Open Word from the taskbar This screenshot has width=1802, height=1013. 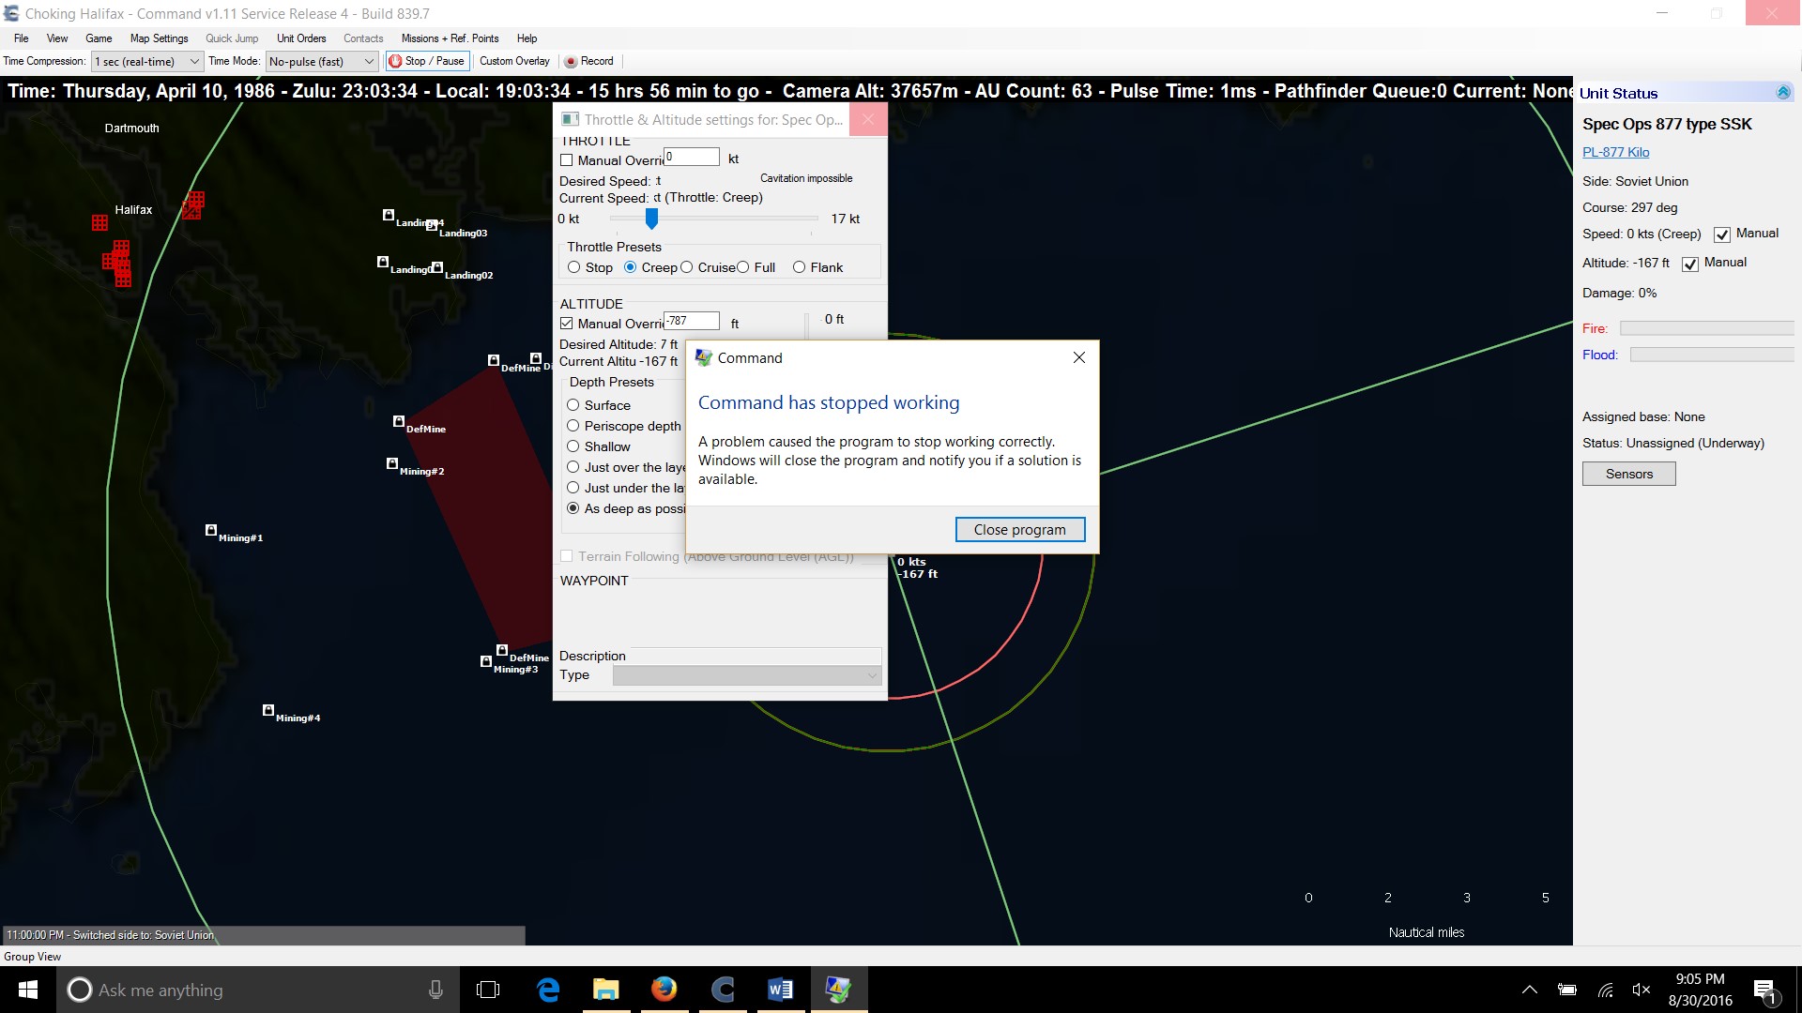[x=780, y=990]
